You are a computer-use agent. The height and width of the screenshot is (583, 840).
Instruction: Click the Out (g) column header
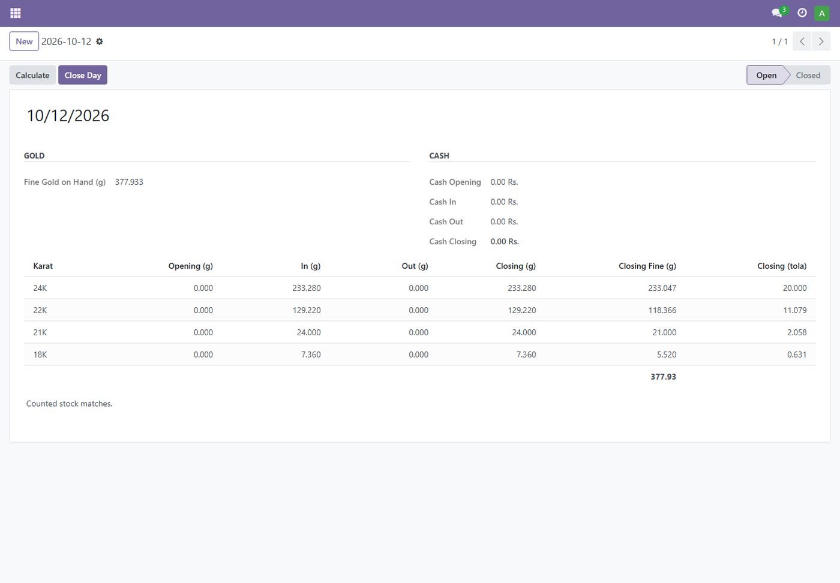point(415,266)
